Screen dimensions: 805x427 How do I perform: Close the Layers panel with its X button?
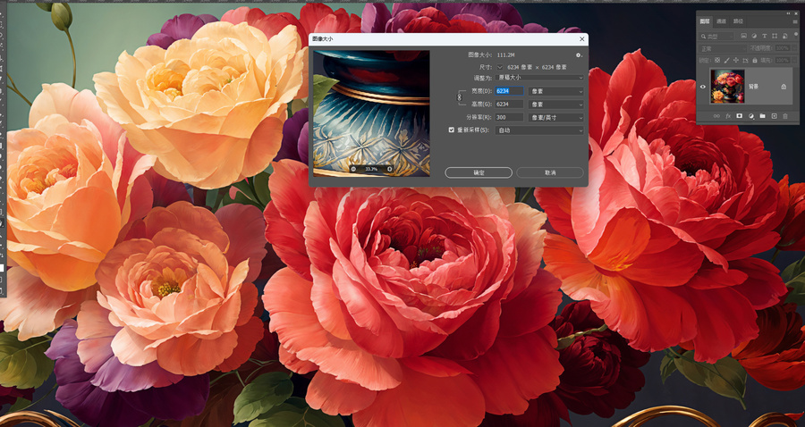pyautogui.click(x=796, y=13)
